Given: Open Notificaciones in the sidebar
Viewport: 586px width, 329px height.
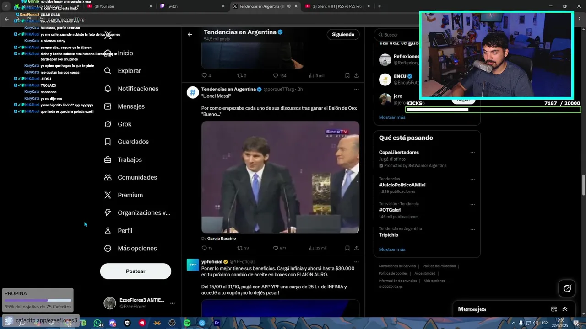Looking at the screenshot, I should click(x=131, y=89).
